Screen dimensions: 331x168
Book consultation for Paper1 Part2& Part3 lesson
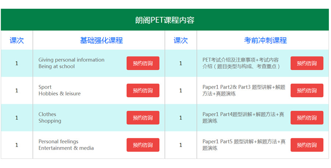(x=307, y=90)
